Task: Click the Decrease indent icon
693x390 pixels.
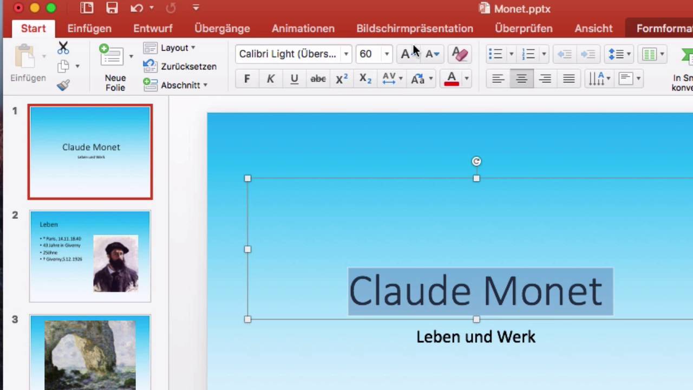Action: [565, 54]
